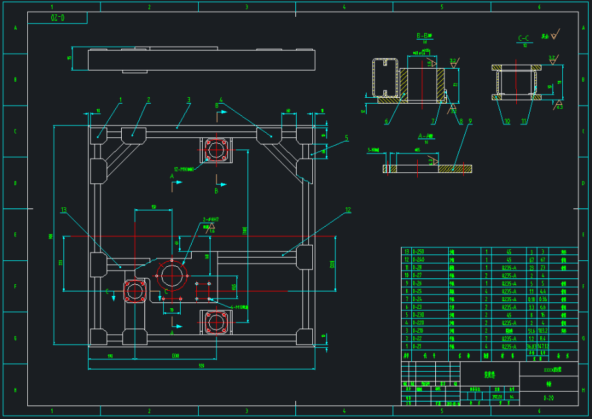Click callout 6 under the B-B section

click(x=386, y=122)
